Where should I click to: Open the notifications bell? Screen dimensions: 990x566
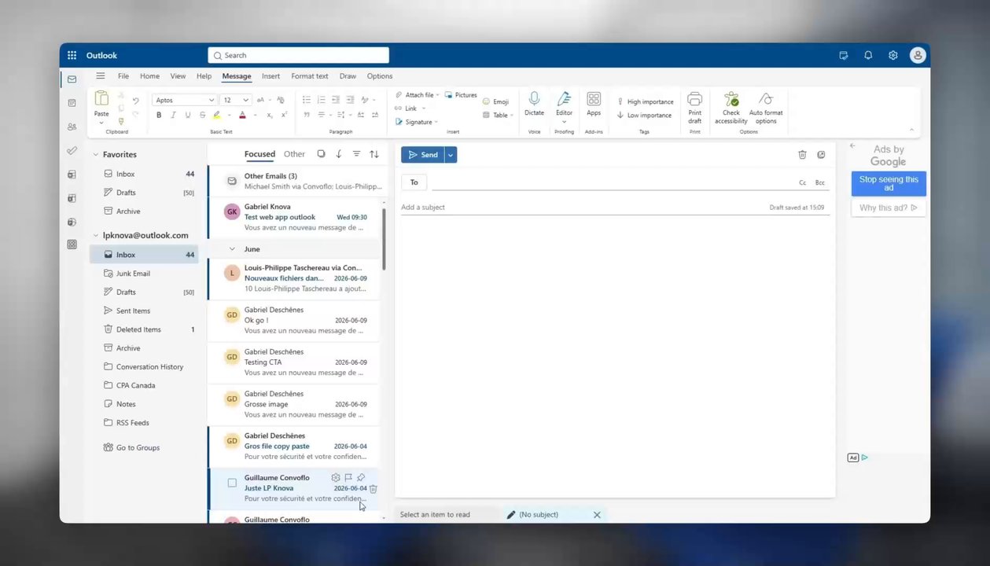[x=868, y=55]
